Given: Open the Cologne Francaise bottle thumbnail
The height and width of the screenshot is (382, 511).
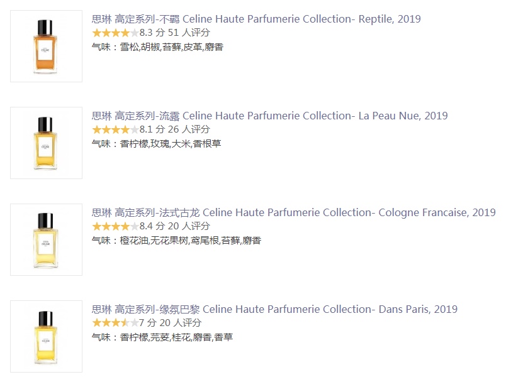Looking at the screenshot, I should [x=47, y=239].
